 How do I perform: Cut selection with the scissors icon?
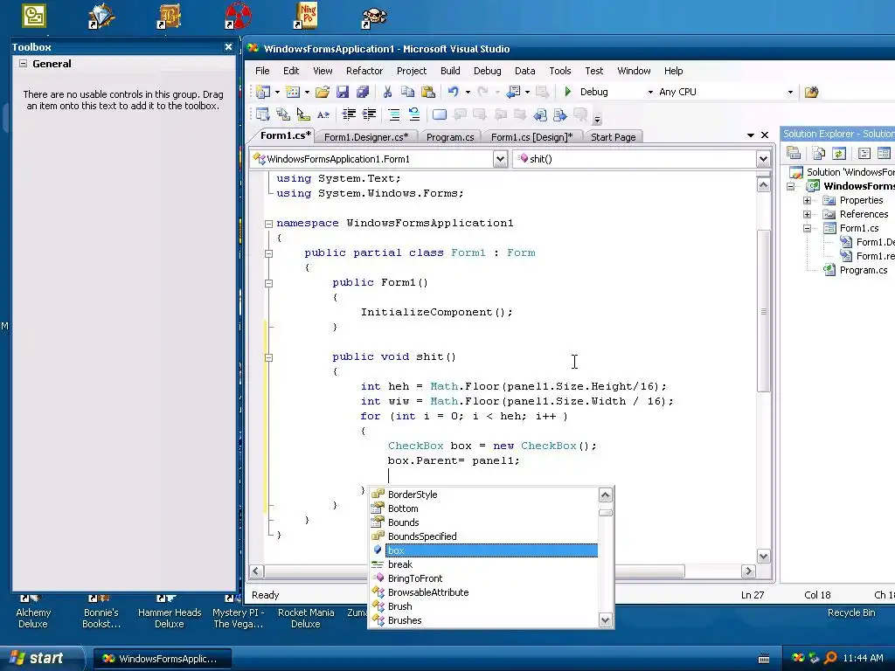click(387, 92)
